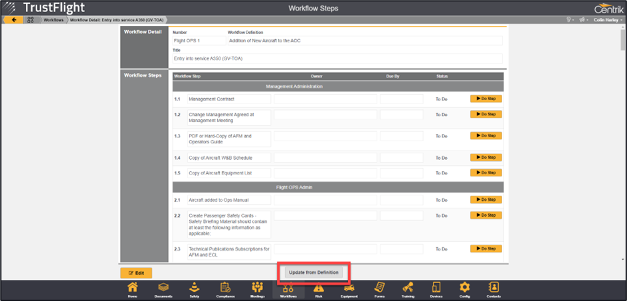The width and height of the screenshot is (627, 301).
Task: Click the Status column header
Action: pos(442,76)
